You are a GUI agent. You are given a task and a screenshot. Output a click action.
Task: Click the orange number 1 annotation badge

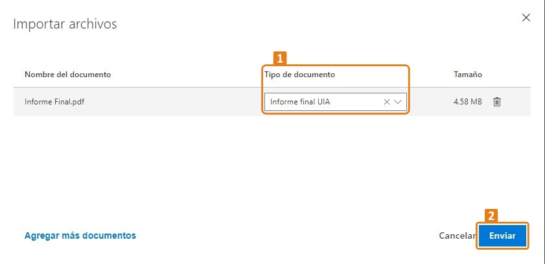pyautogui.click(x=280, y=58)
